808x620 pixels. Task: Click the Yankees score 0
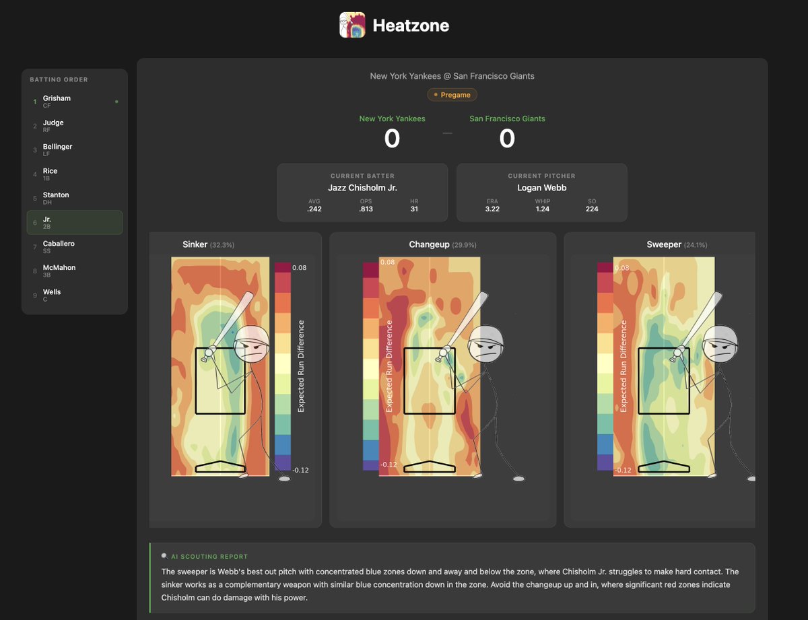tap(392, 139)
